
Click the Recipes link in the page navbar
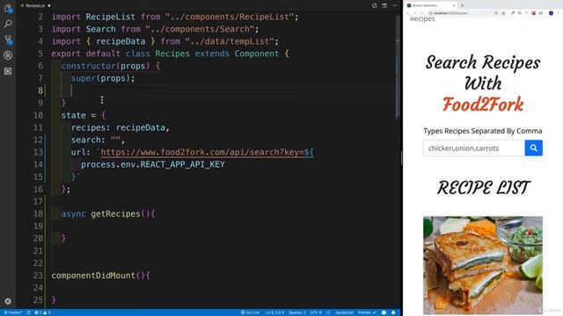coord(422,19)
